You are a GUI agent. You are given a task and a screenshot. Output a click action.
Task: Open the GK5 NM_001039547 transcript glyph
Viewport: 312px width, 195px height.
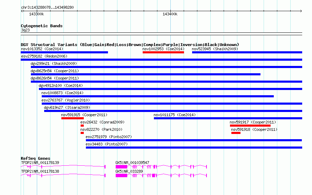click(x=161, y=167)
